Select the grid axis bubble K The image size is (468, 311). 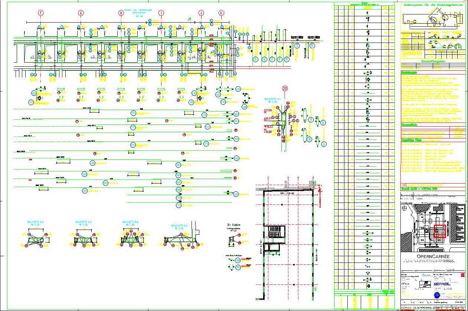click(x=222, y=13)
